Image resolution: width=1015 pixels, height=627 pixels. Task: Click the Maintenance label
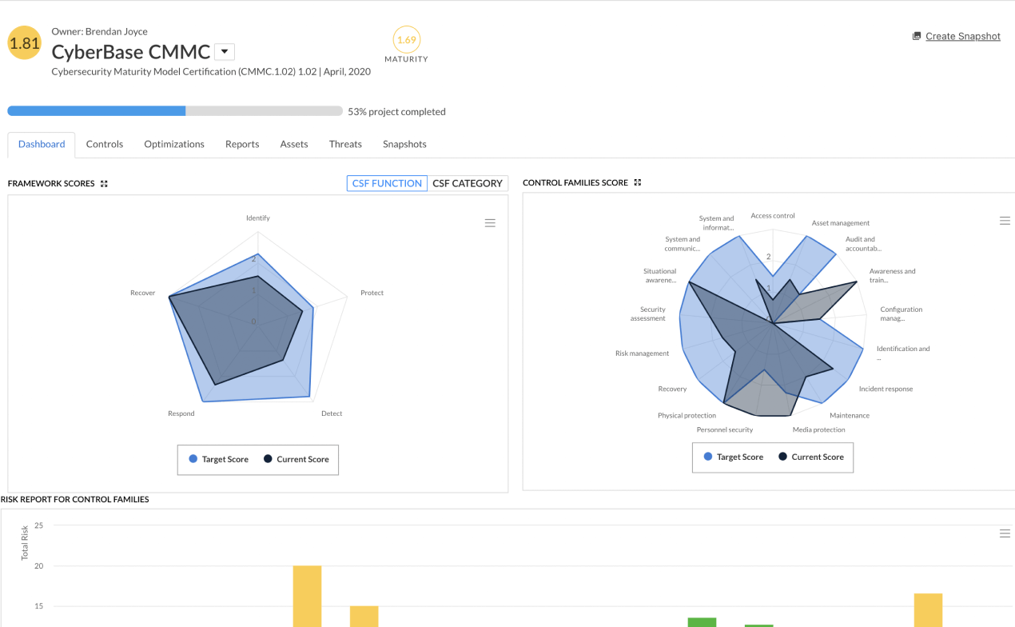point(850,415)
